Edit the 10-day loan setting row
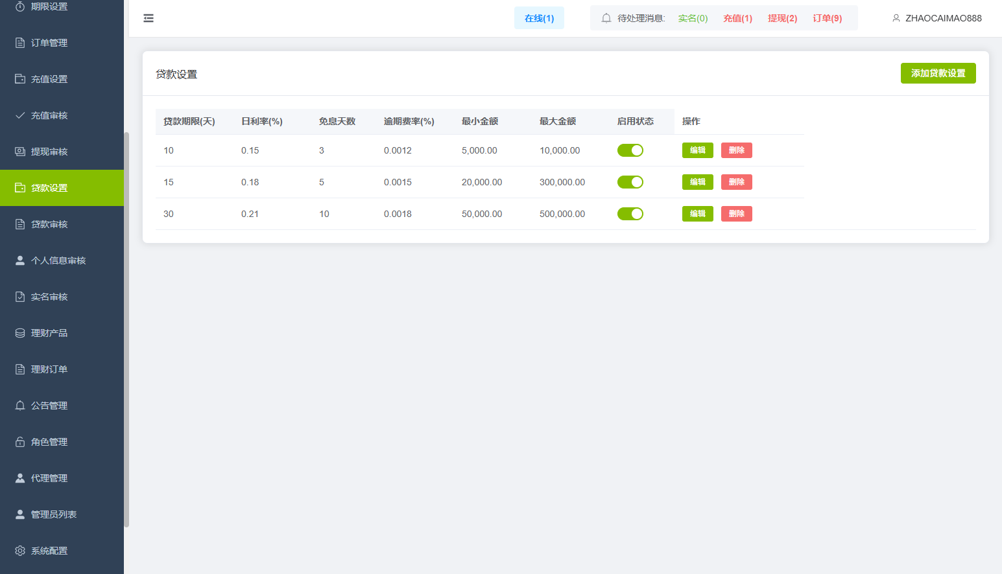The image size is (1002, 574). click(697, 150)
